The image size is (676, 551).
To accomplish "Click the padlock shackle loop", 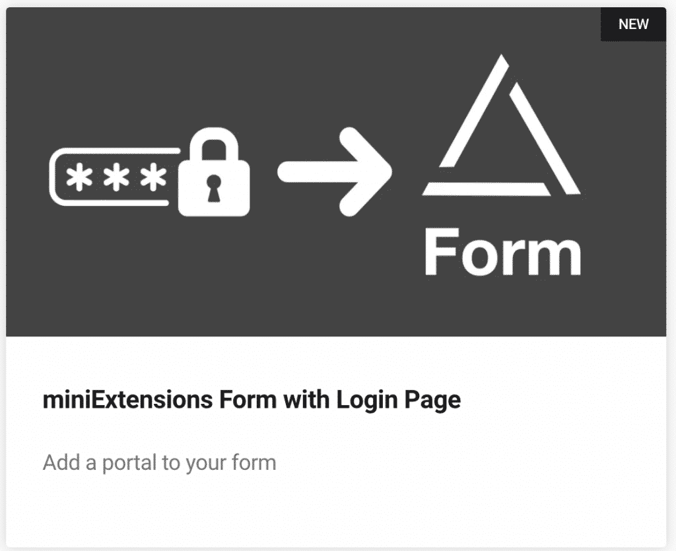I will coord(214,143).
